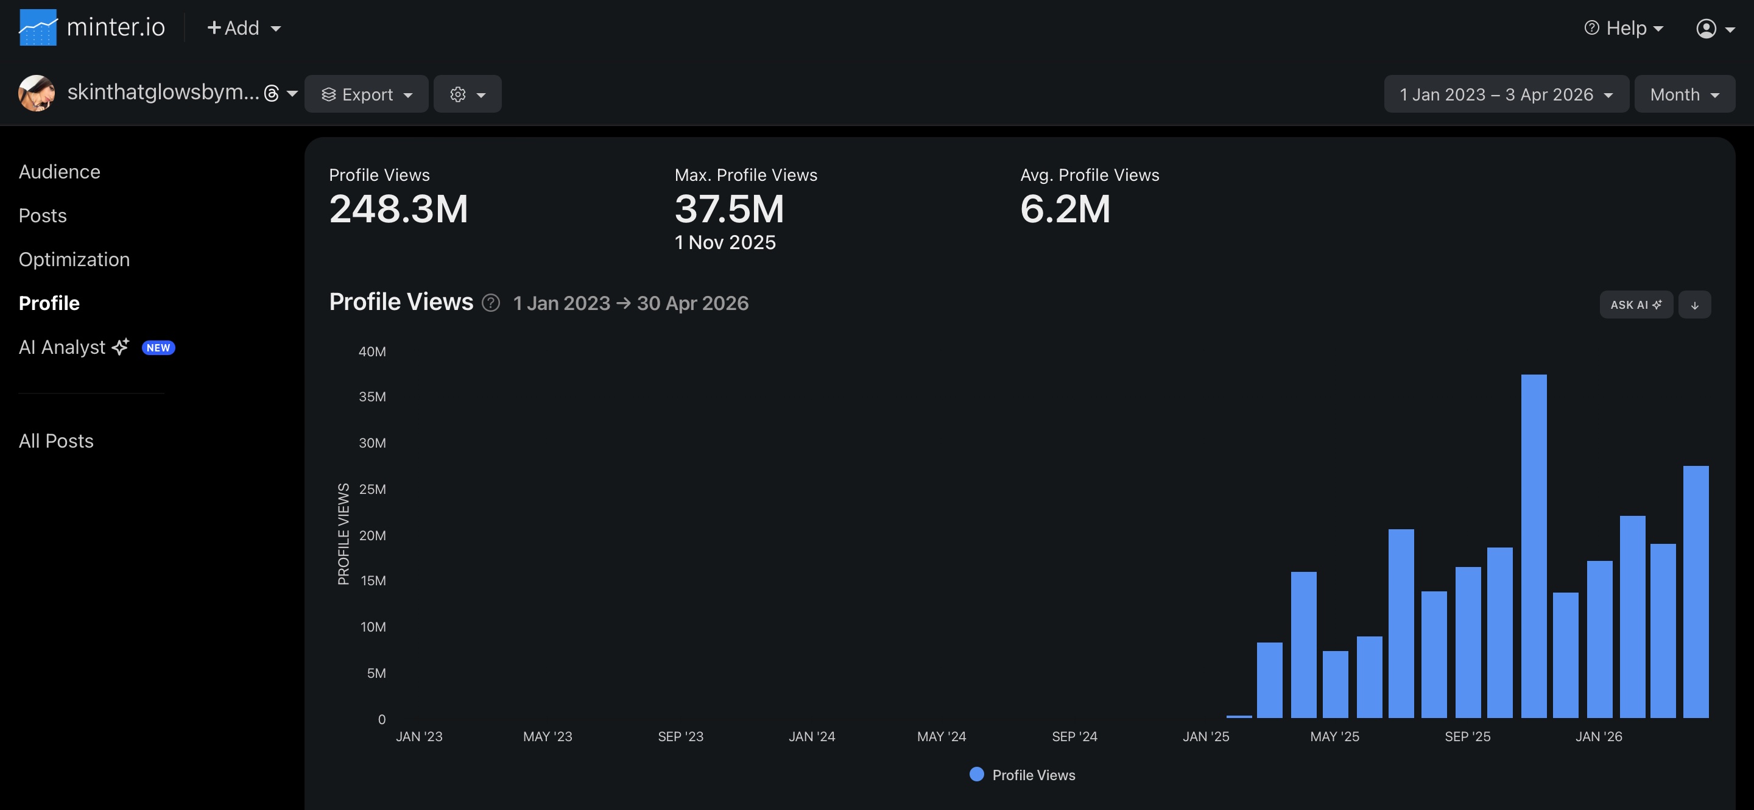Select the Profile section

pyautogui.click(x=49, y=303)
